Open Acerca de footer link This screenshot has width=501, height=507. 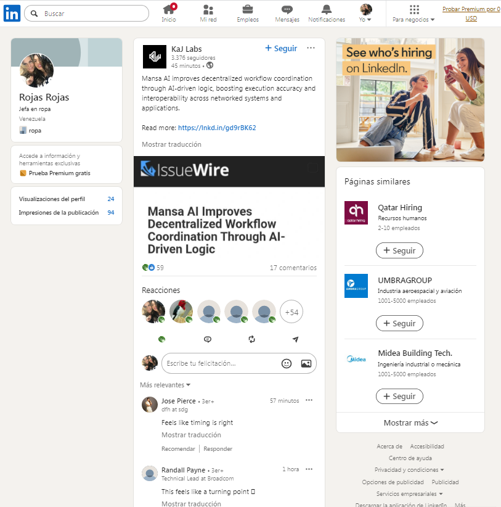pos(389,447)
